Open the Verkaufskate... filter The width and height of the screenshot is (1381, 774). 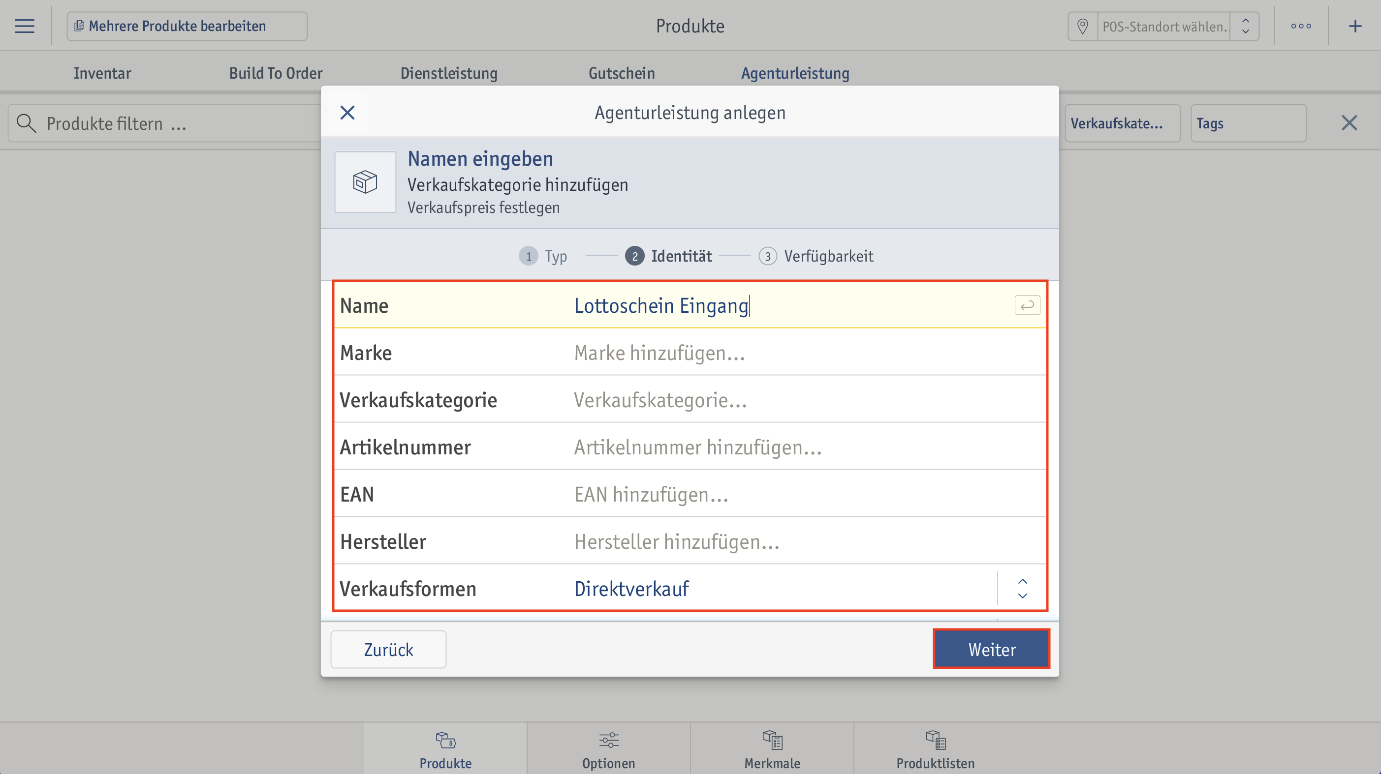click(x=1122, y=123)
